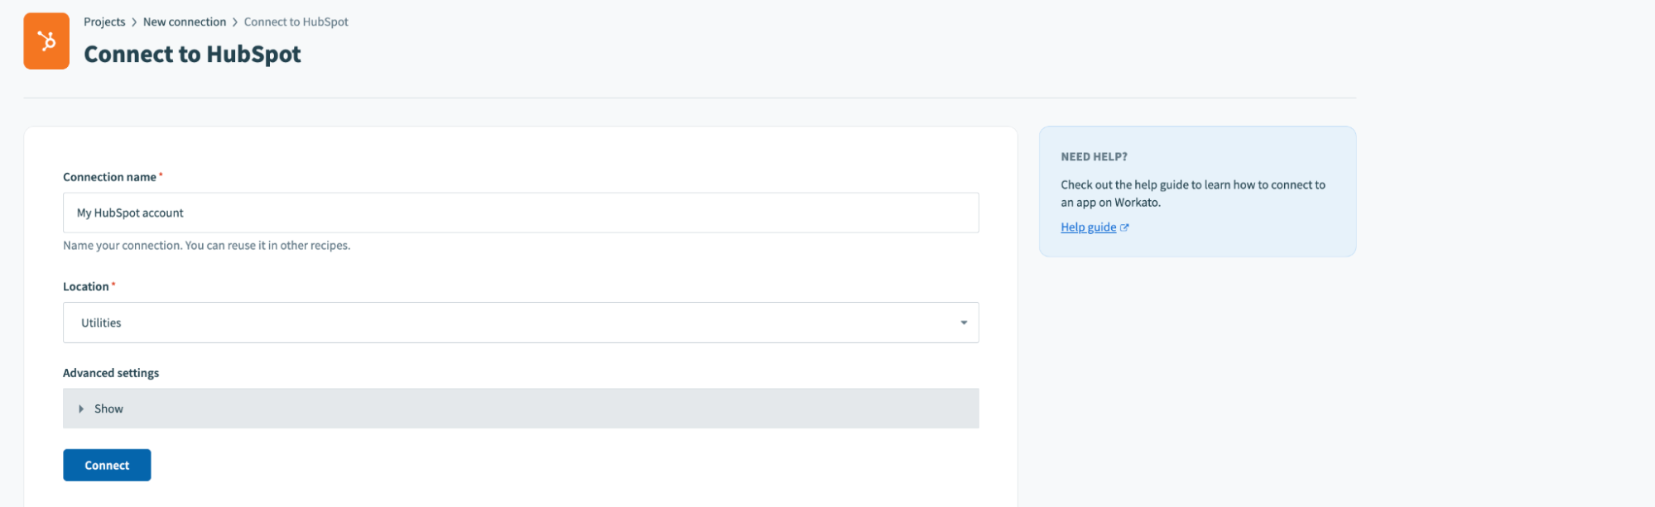Click the external link icon after Help guide
Viewport: 1655px width, 507px height.
coord(1124,227)
